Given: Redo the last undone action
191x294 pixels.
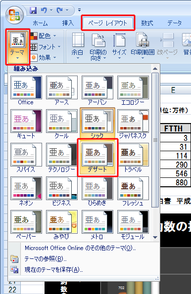Looking at the screenshot, I should pyautogui.click(x=60, y=10).
